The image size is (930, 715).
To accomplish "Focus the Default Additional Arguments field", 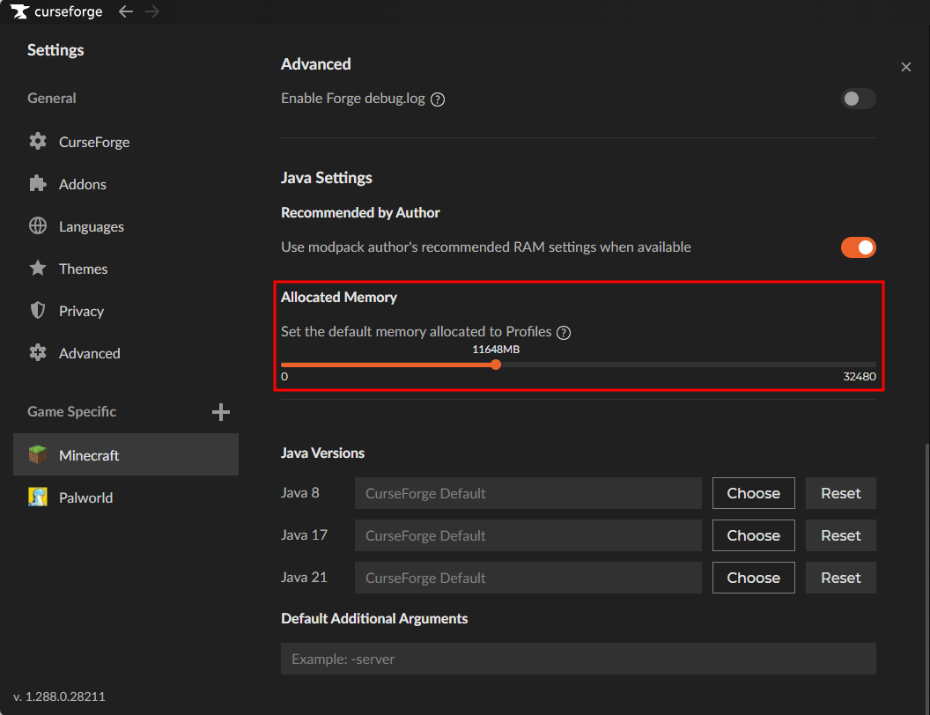I will (579, 659).
